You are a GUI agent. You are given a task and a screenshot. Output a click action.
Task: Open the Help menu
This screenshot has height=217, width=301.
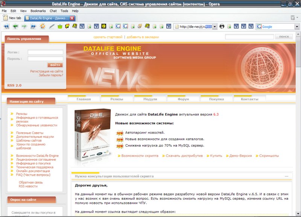[75, 11]
